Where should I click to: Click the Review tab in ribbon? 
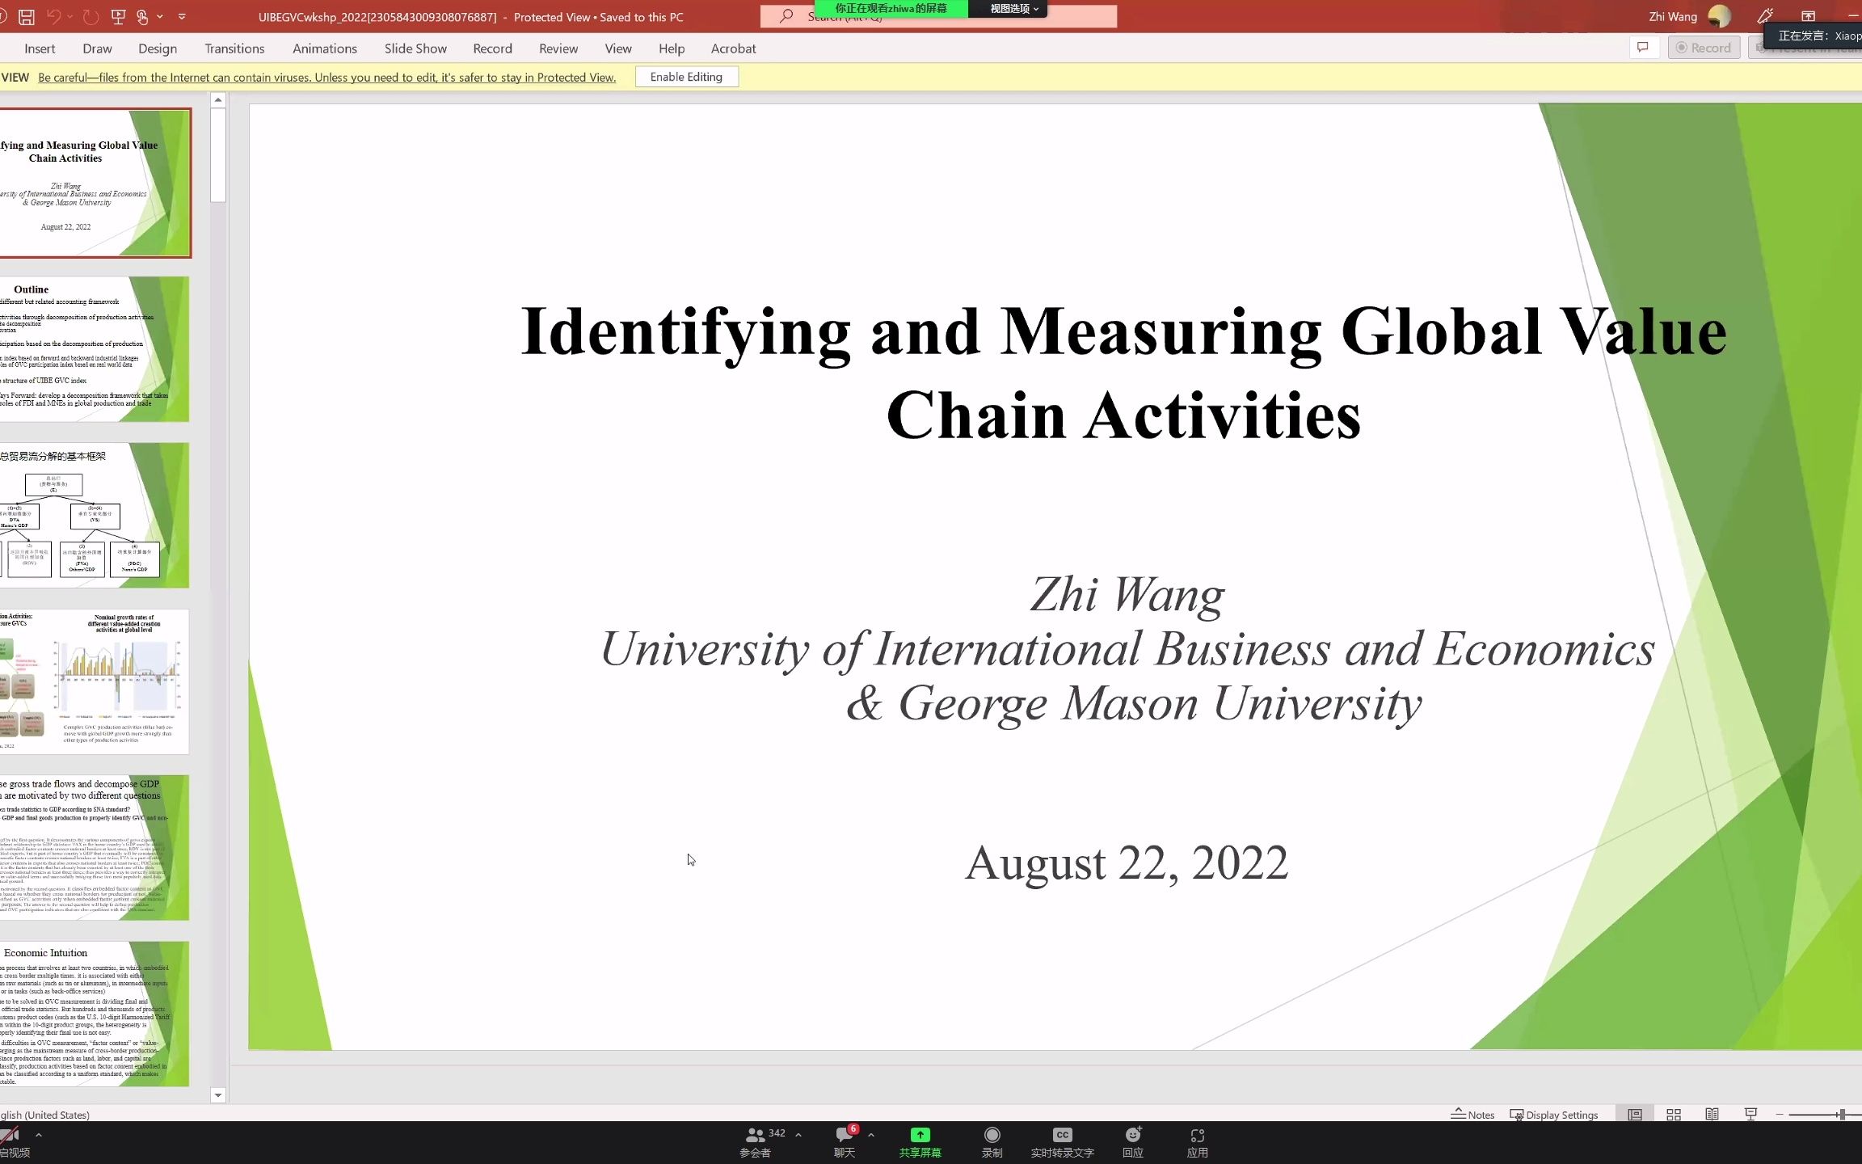coord(555,47)
